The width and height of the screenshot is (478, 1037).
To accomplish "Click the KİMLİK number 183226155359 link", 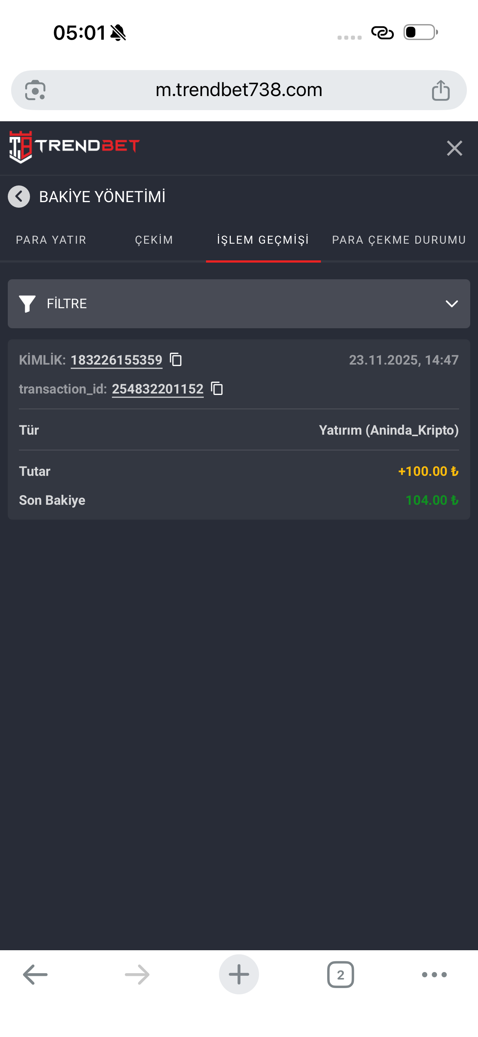I will coord(117,360).
